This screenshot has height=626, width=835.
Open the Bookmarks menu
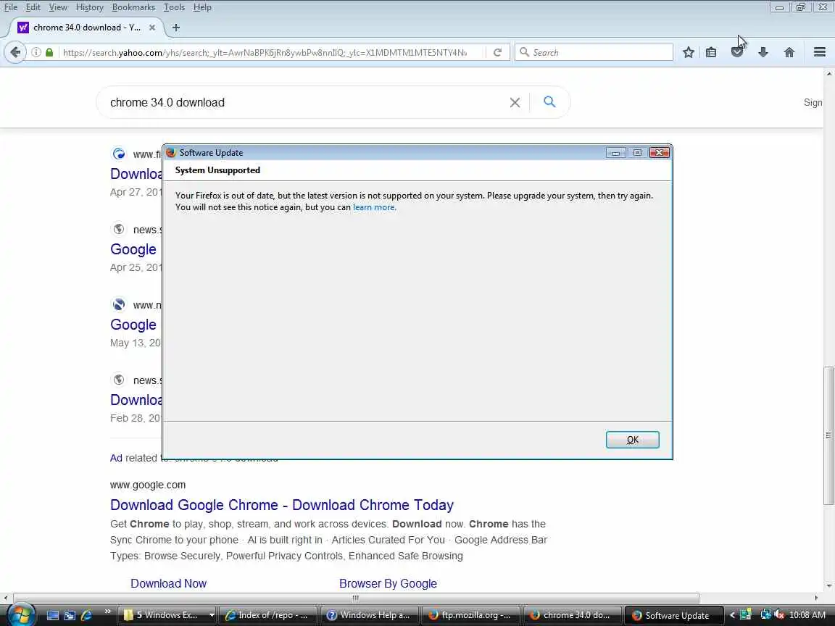(133, 7)
